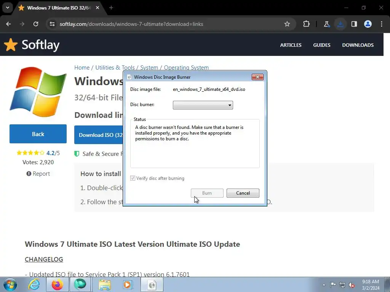This screenshot has height=292, width=390.
Task: Reload the Softlay page
Action: tap(36, 24)
